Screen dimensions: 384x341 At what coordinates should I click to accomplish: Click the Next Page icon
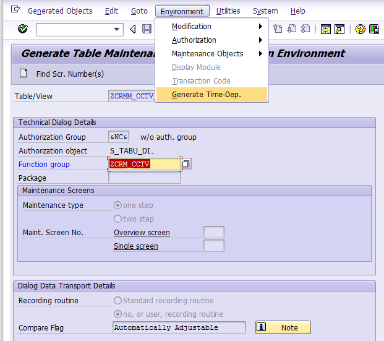pyautogui.click(x=292, y=29)
